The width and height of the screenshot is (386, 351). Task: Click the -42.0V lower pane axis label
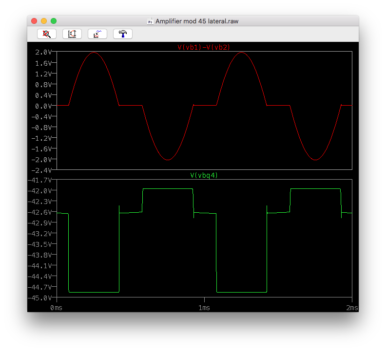point(40,191)
